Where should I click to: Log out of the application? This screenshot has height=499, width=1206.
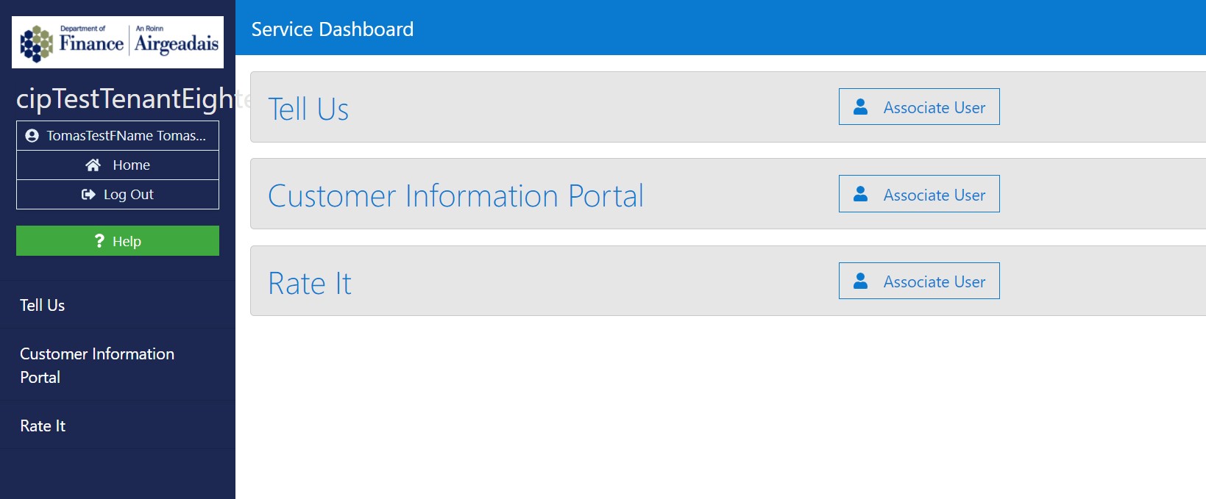[x=117, y=194]
